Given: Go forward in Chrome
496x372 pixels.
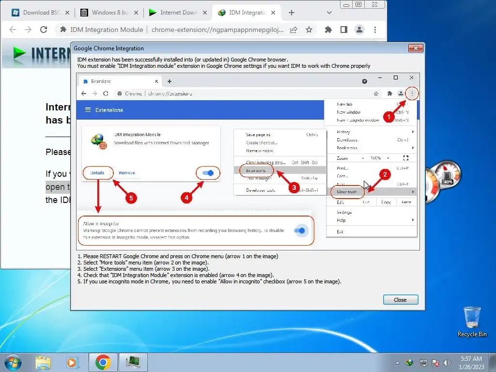Looking at the screenshot, I should (28, 30).
